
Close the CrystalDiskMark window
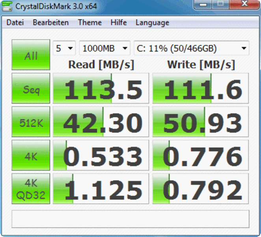coord(244,5)
